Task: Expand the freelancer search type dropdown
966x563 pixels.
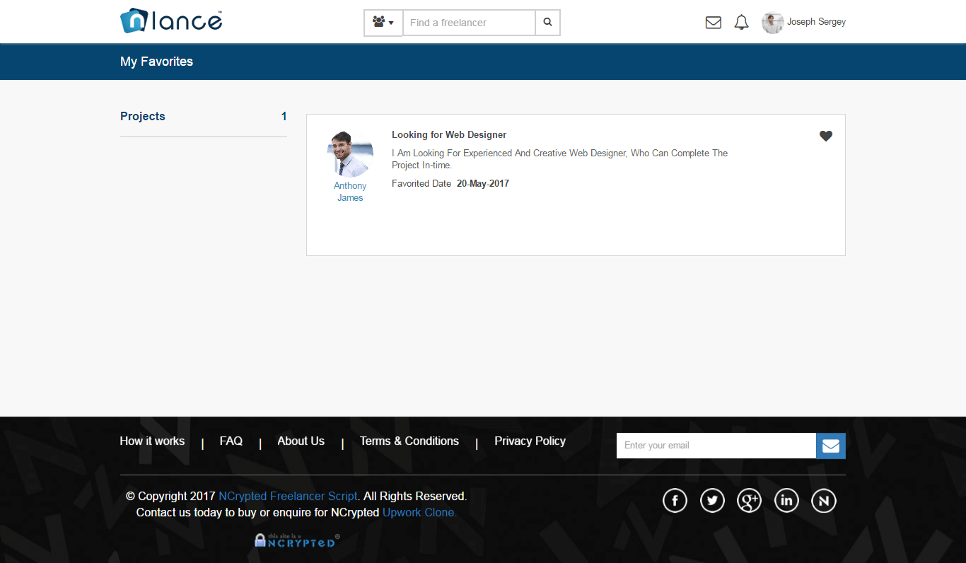Action: pos(383,23)
